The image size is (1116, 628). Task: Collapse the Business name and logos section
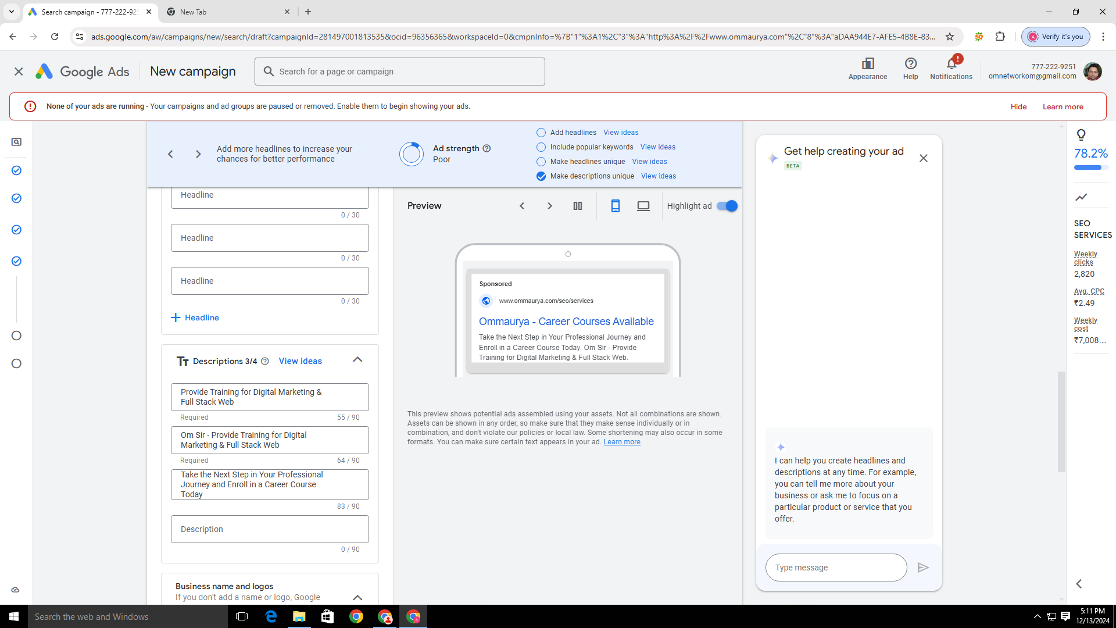click(x=357, y=597)
